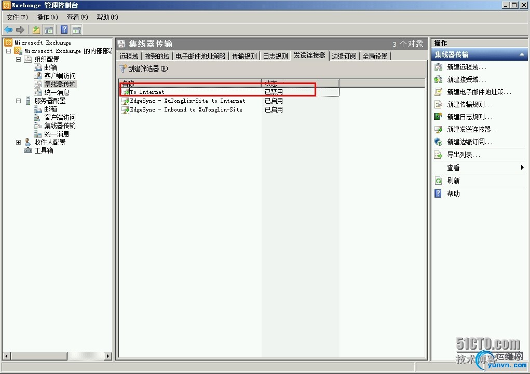Viewport: 530px width, 374px height.
Task: Click the 集线器传输 icon under 服务器配置
Action: (x=38, y=126)
